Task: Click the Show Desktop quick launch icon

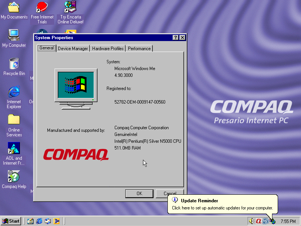Action: (30, 221)
